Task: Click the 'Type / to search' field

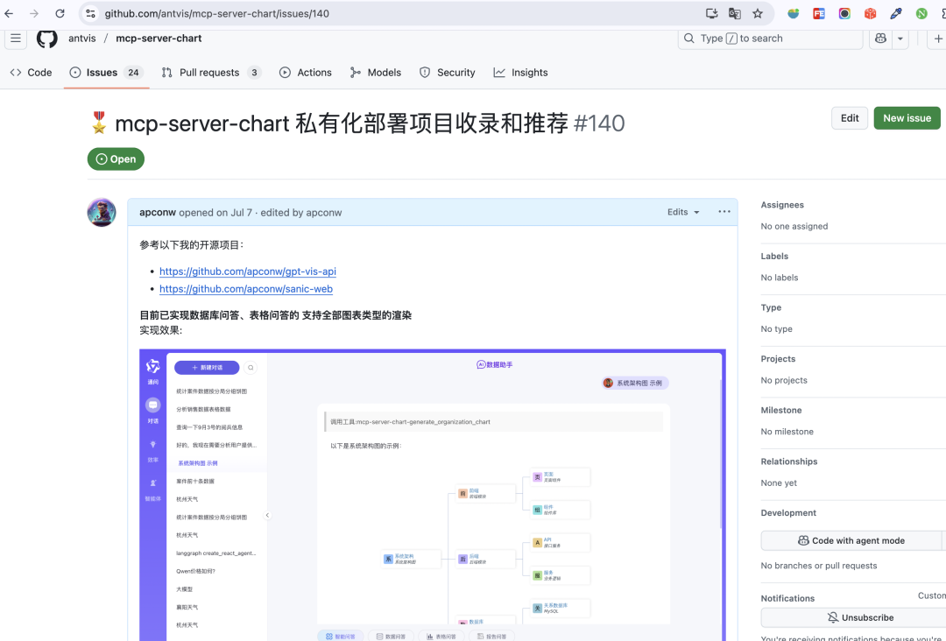Action: 769,39
